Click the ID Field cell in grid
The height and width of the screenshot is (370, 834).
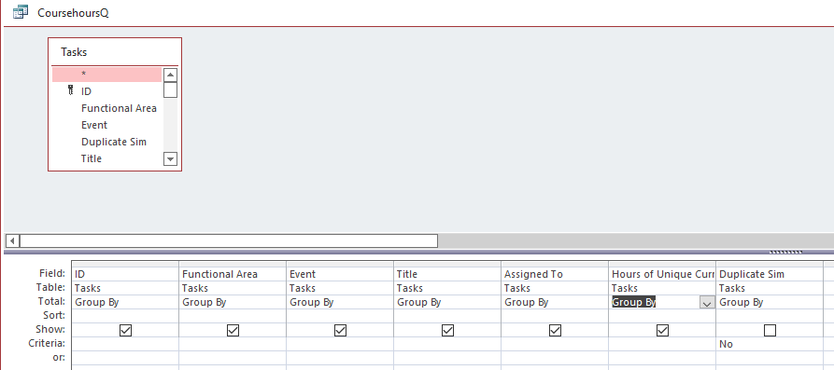(x=125, y=274)
